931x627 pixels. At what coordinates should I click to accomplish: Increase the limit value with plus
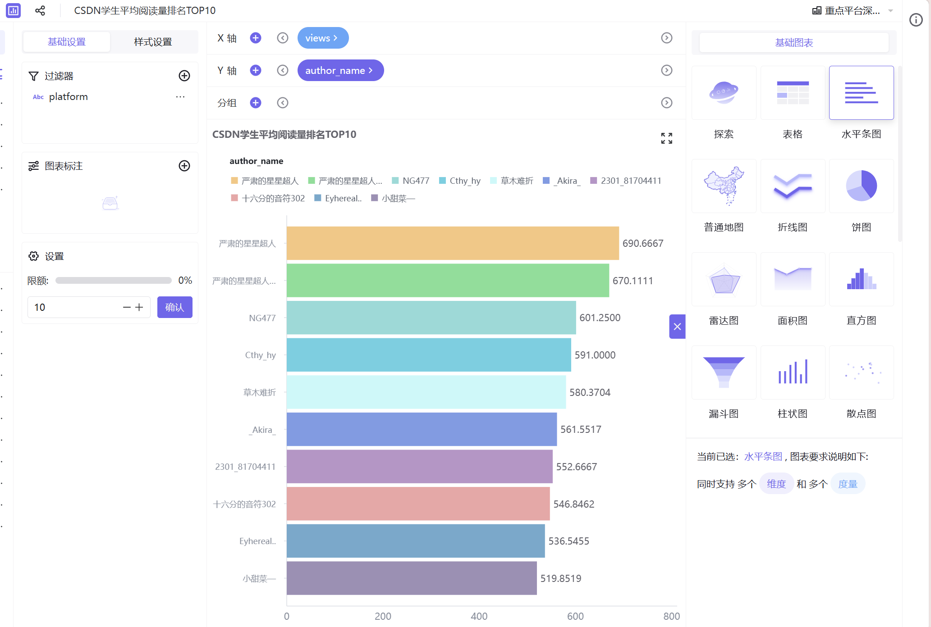(x=139, y=307)
